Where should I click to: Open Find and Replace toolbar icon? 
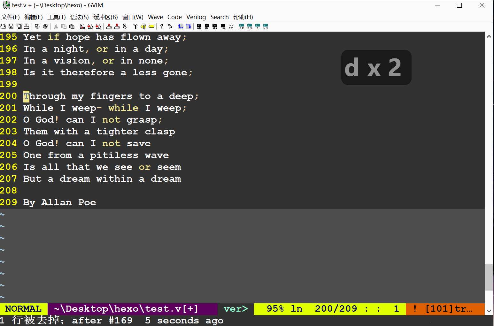point(82,27)
